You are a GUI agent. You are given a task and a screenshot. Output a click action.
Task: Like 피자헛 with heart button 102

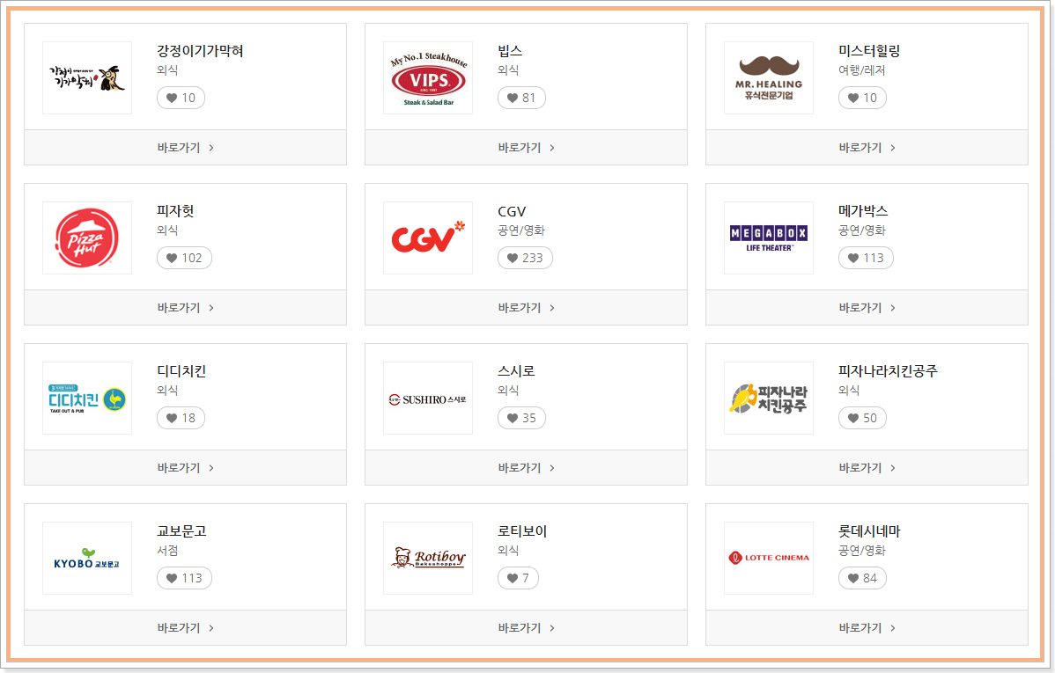(x=184, y=258)
